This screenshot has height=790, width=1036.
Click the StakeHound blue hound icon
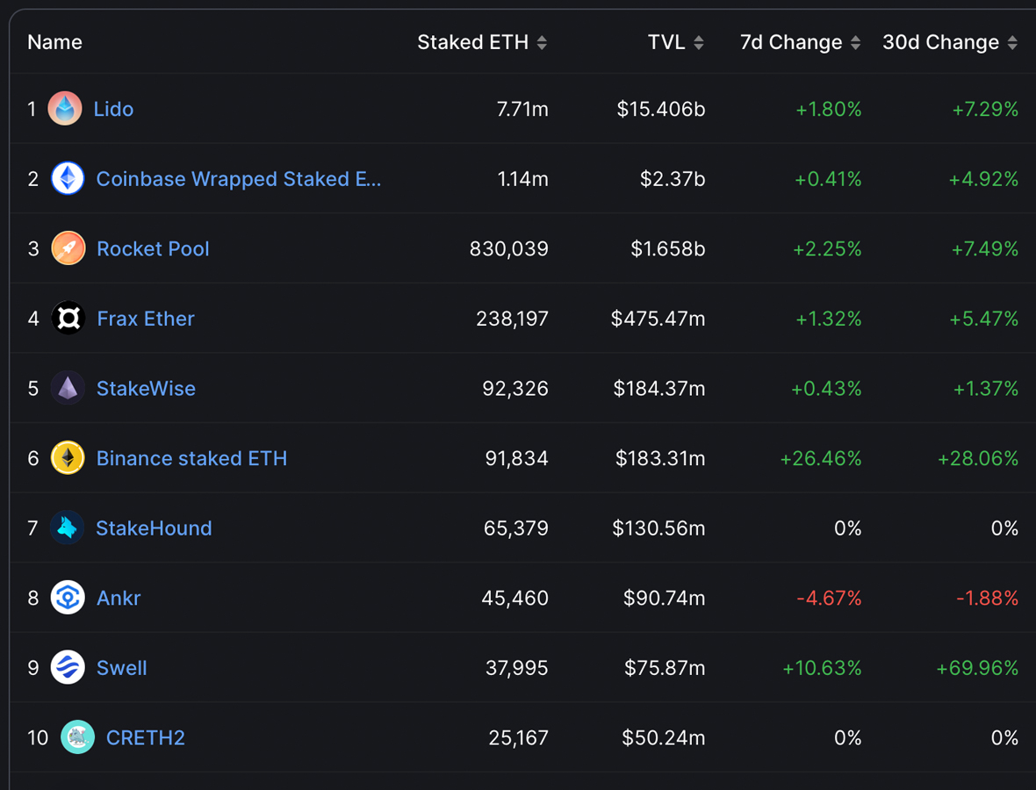(x=68, y=528)
